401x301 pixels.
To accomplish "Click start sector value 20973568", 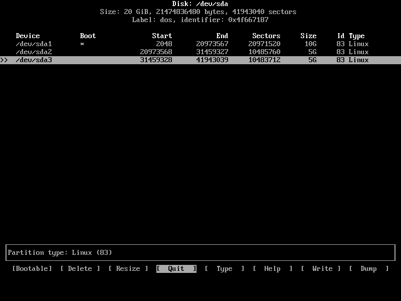I will pos(156,52).
